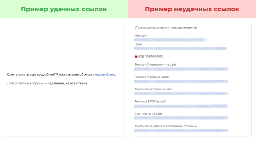The width and height of the screenshot is (256, 143).
Task: Click the "Мой сайт" label
Action: tap(141, 36)
